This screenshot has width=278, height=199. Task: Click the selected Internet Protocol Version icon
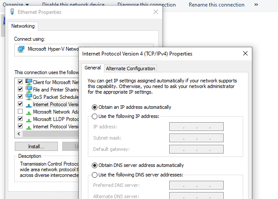point(29,105)
